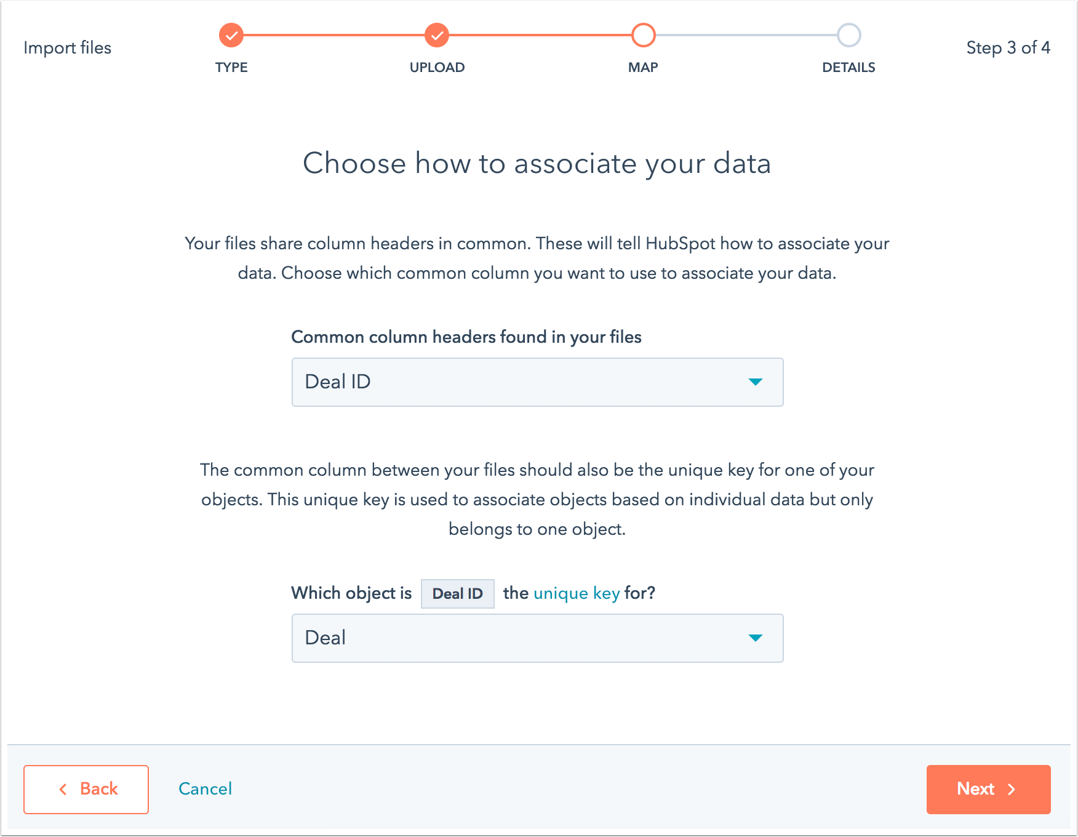1078x837 pixels.
Task: Cancel the file import
Action: click(x=205, y=789)
